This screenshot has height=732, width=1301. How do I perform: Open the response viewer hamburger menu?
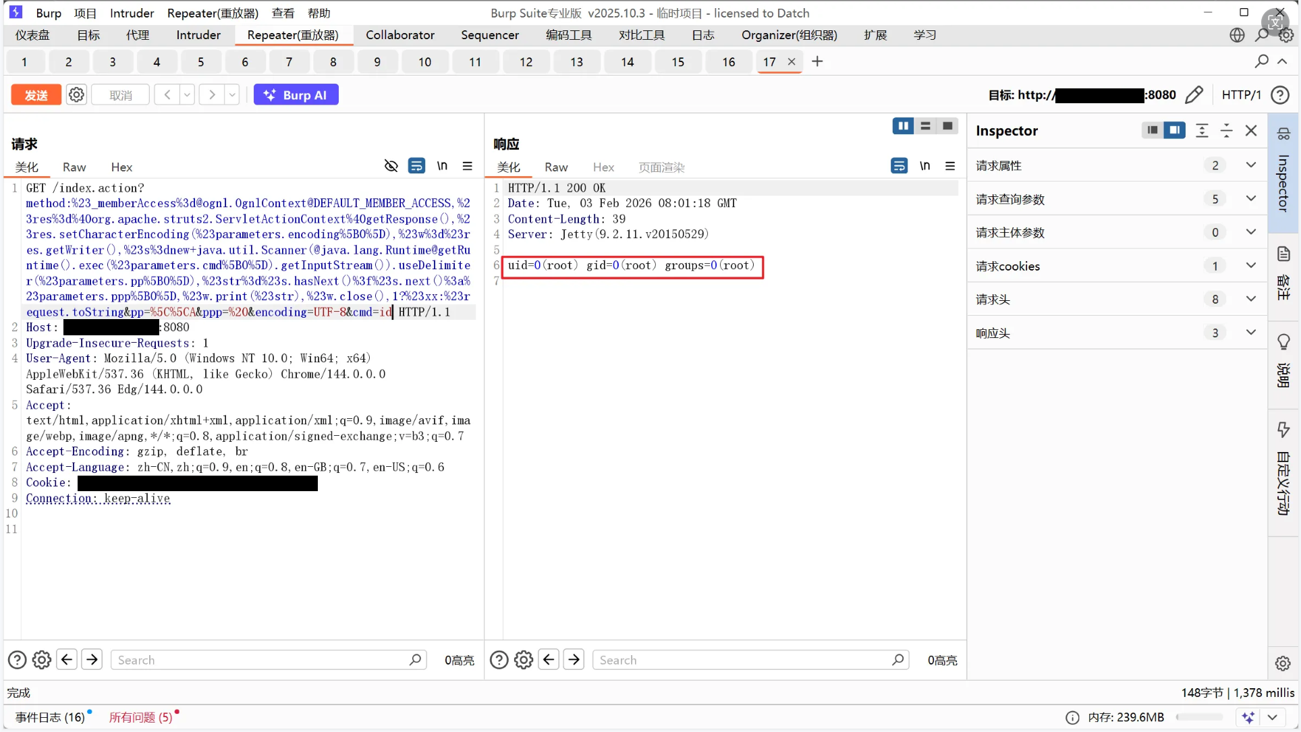pos(950,166)
